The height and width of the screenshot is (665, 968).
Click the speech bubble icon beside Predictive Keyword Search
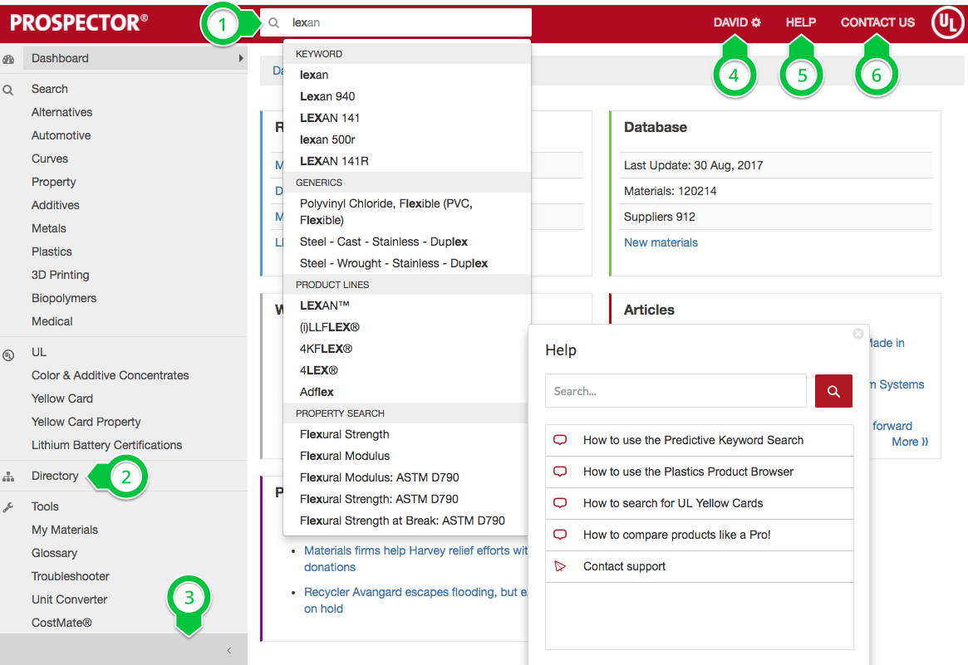pyautogui.click(x=560, y=440)
